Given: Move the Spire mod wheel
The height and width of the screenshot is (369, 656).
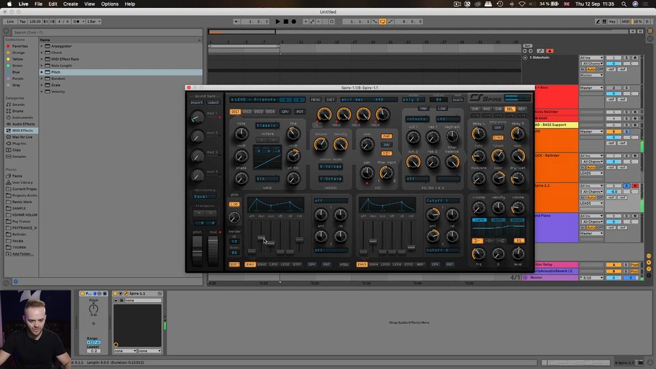Looking at the screenshot, I should coord(213,250).
